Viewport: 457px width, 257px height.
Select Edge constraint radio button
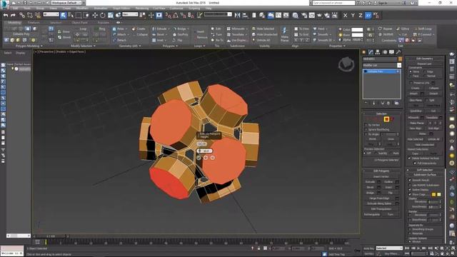pos(425,71)
